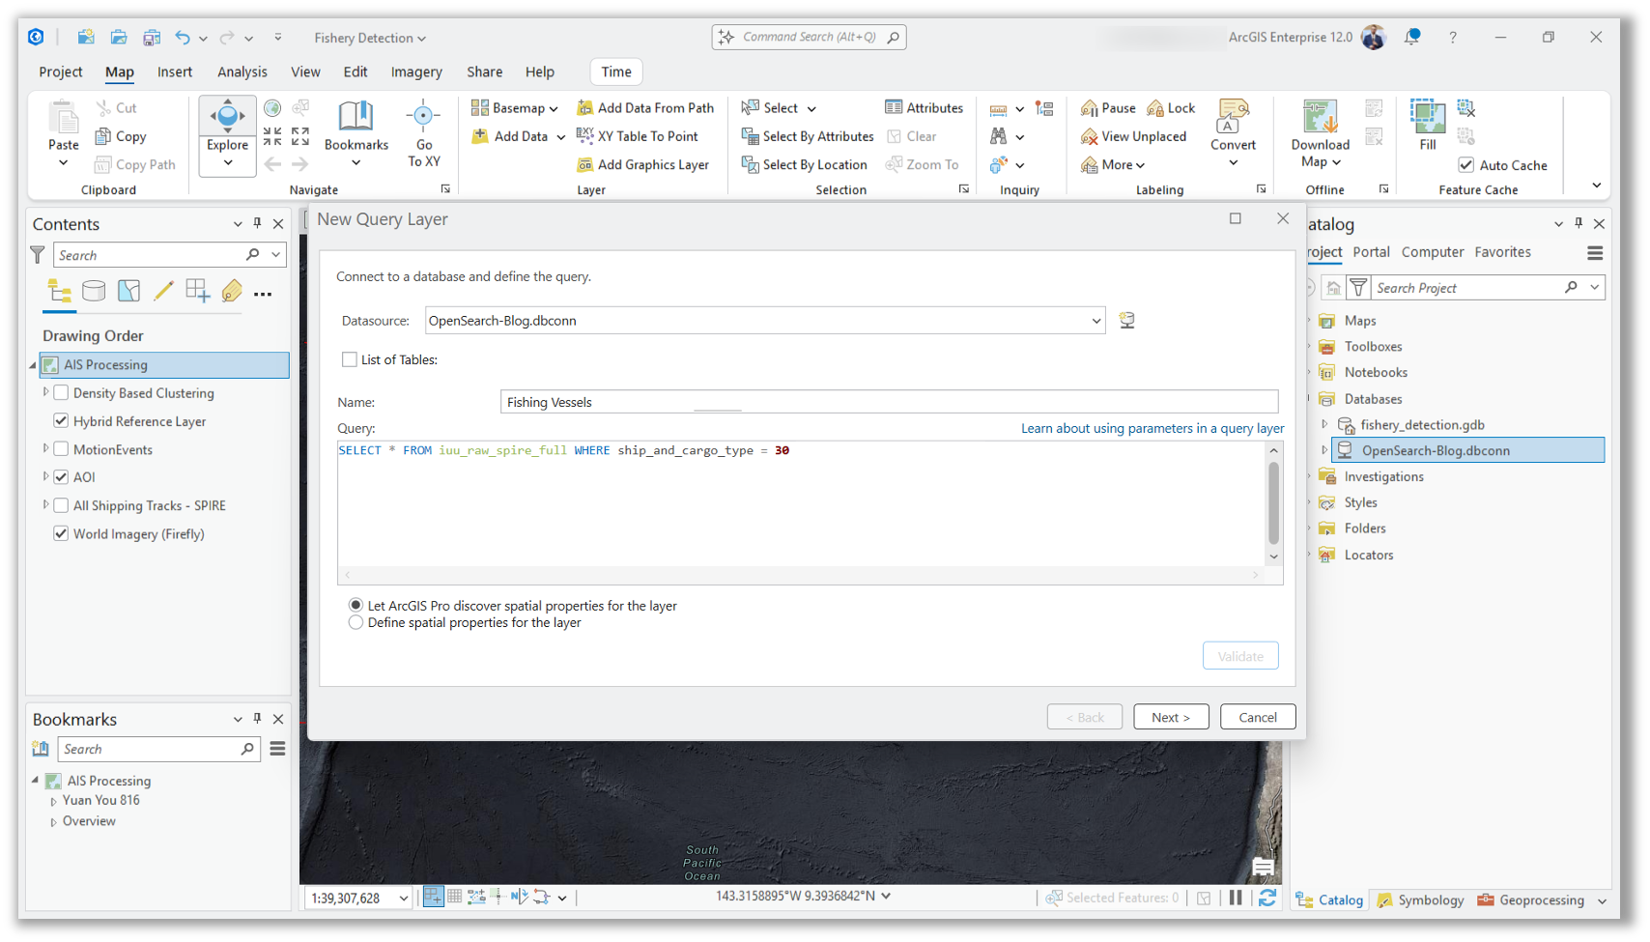Screen dimensions: 1650x942
Task: Pause labeling
Action: pyautogui.click(x=1108, y=108)
